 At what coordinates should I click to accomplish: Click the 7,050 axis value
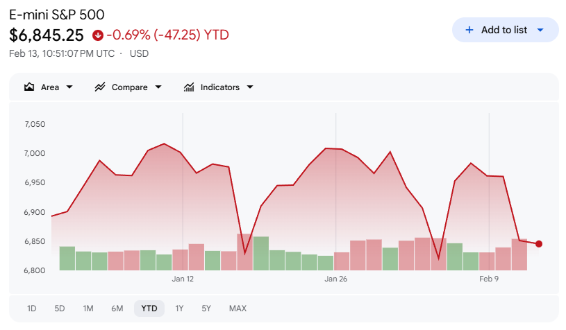click(35, 124)
